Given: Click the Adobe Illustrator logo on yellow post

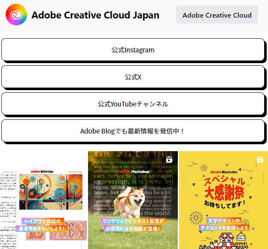Looking at the screenshot, I should point(224,171).
